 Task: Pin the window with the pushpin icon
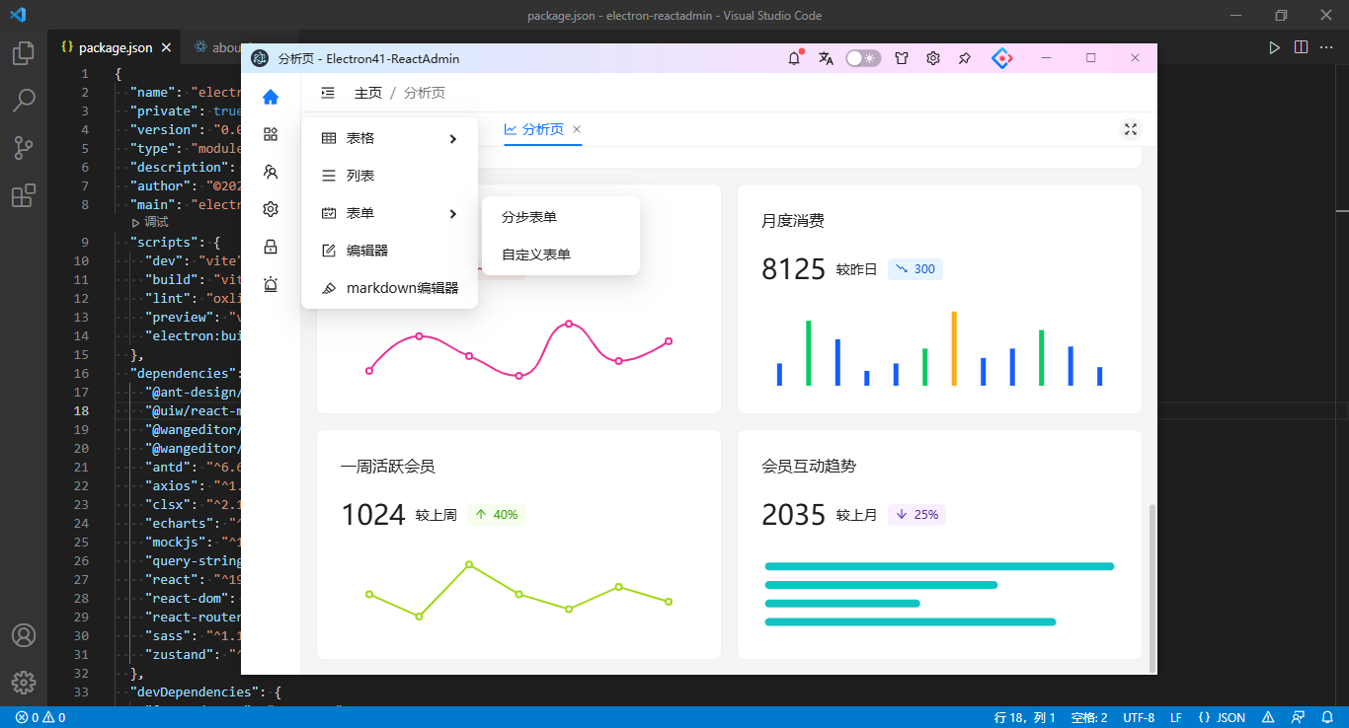click(x=965, y=58)
